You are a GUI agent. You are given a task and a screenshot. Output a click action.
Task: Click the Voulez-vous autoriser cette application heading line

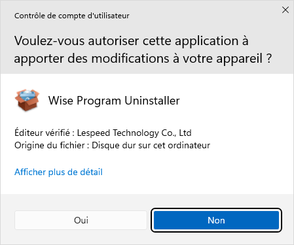pos(132,41)
